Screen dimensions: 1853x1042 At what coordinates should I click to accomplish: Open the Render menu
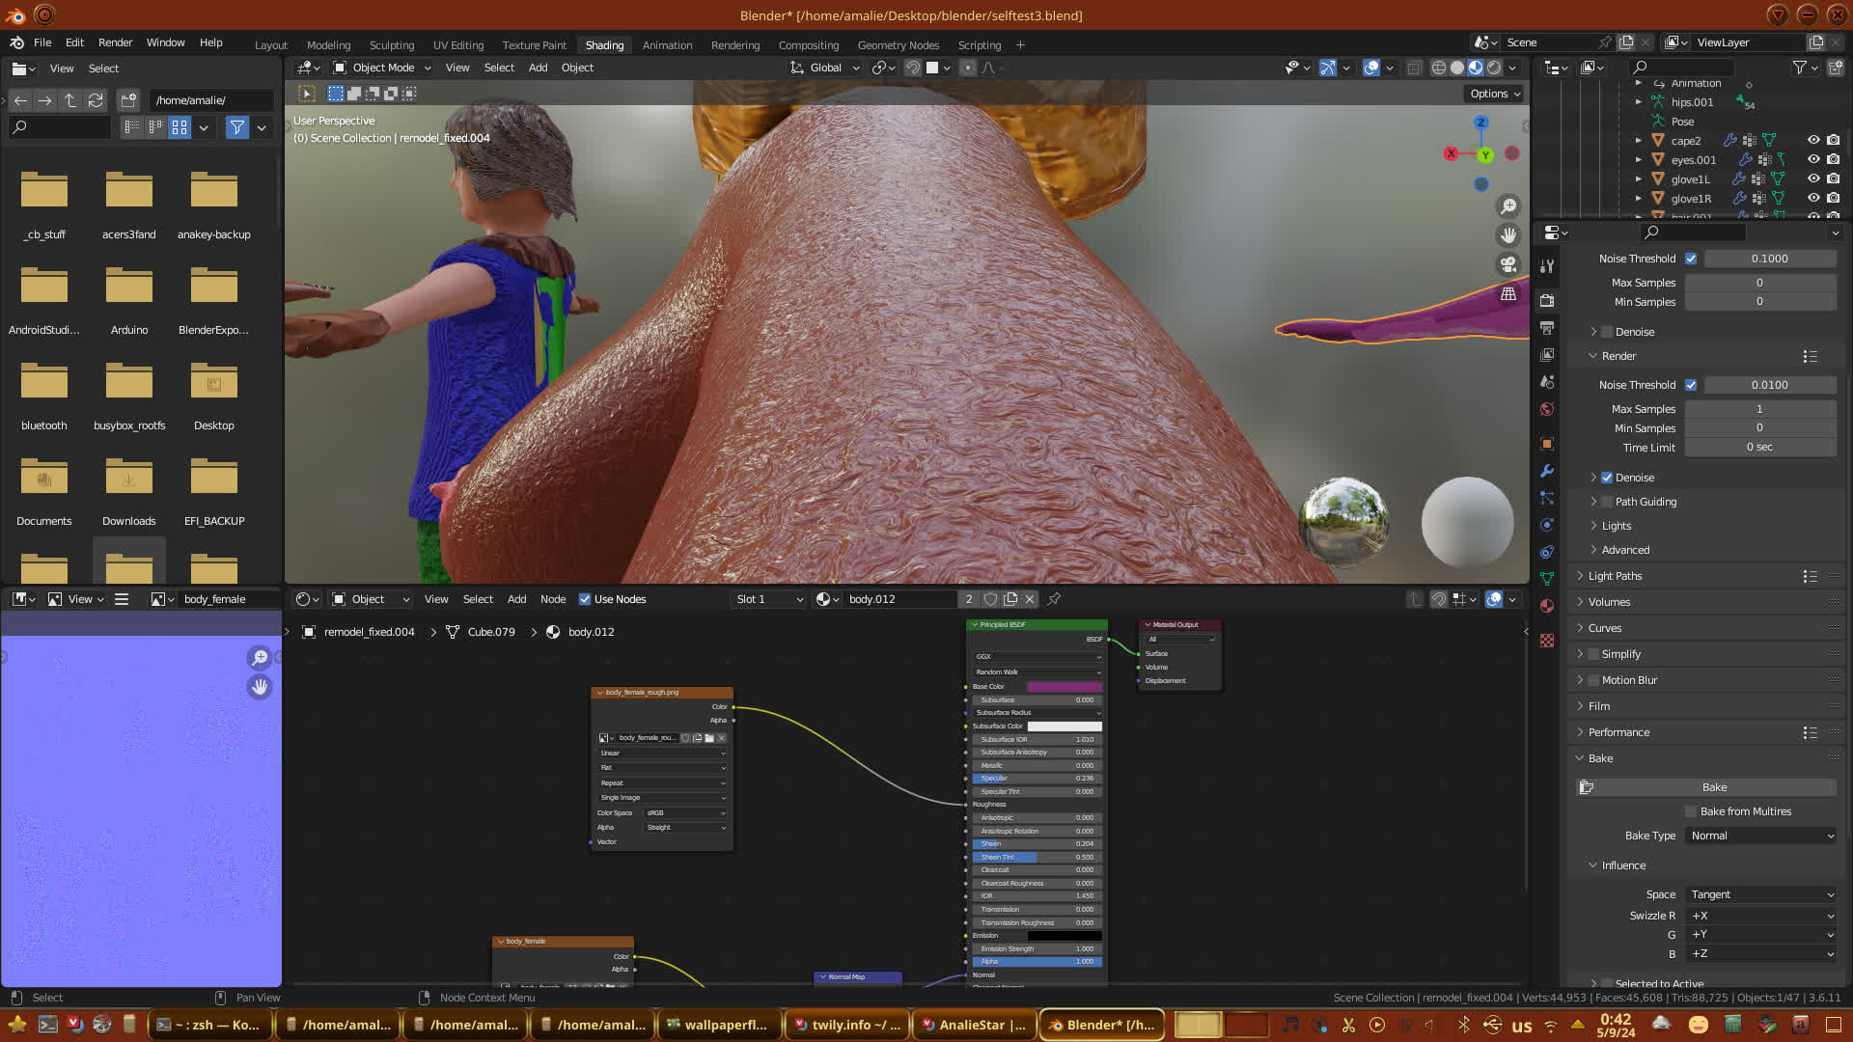(x=115, y=42)
